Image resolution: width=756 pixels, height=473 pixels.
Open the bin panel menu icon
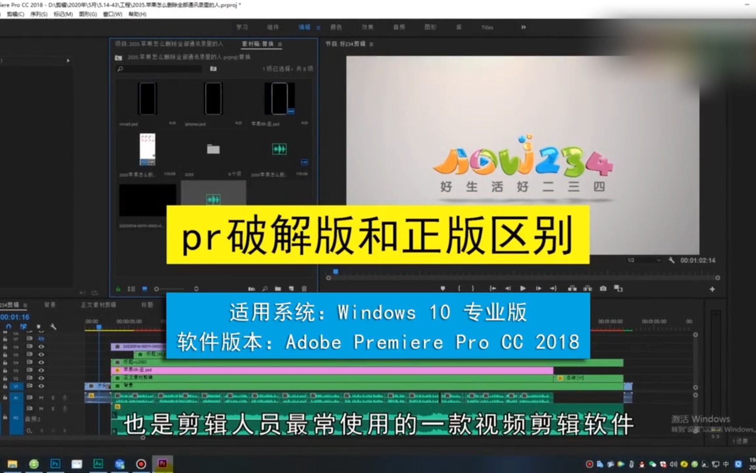coord(280,44)
